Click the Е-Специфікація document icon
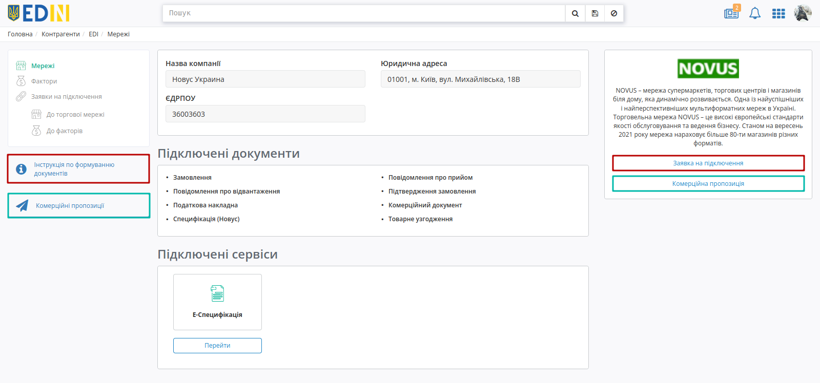Image resolution: width=820 pixels, height=383 pixels. click(217, 293)
